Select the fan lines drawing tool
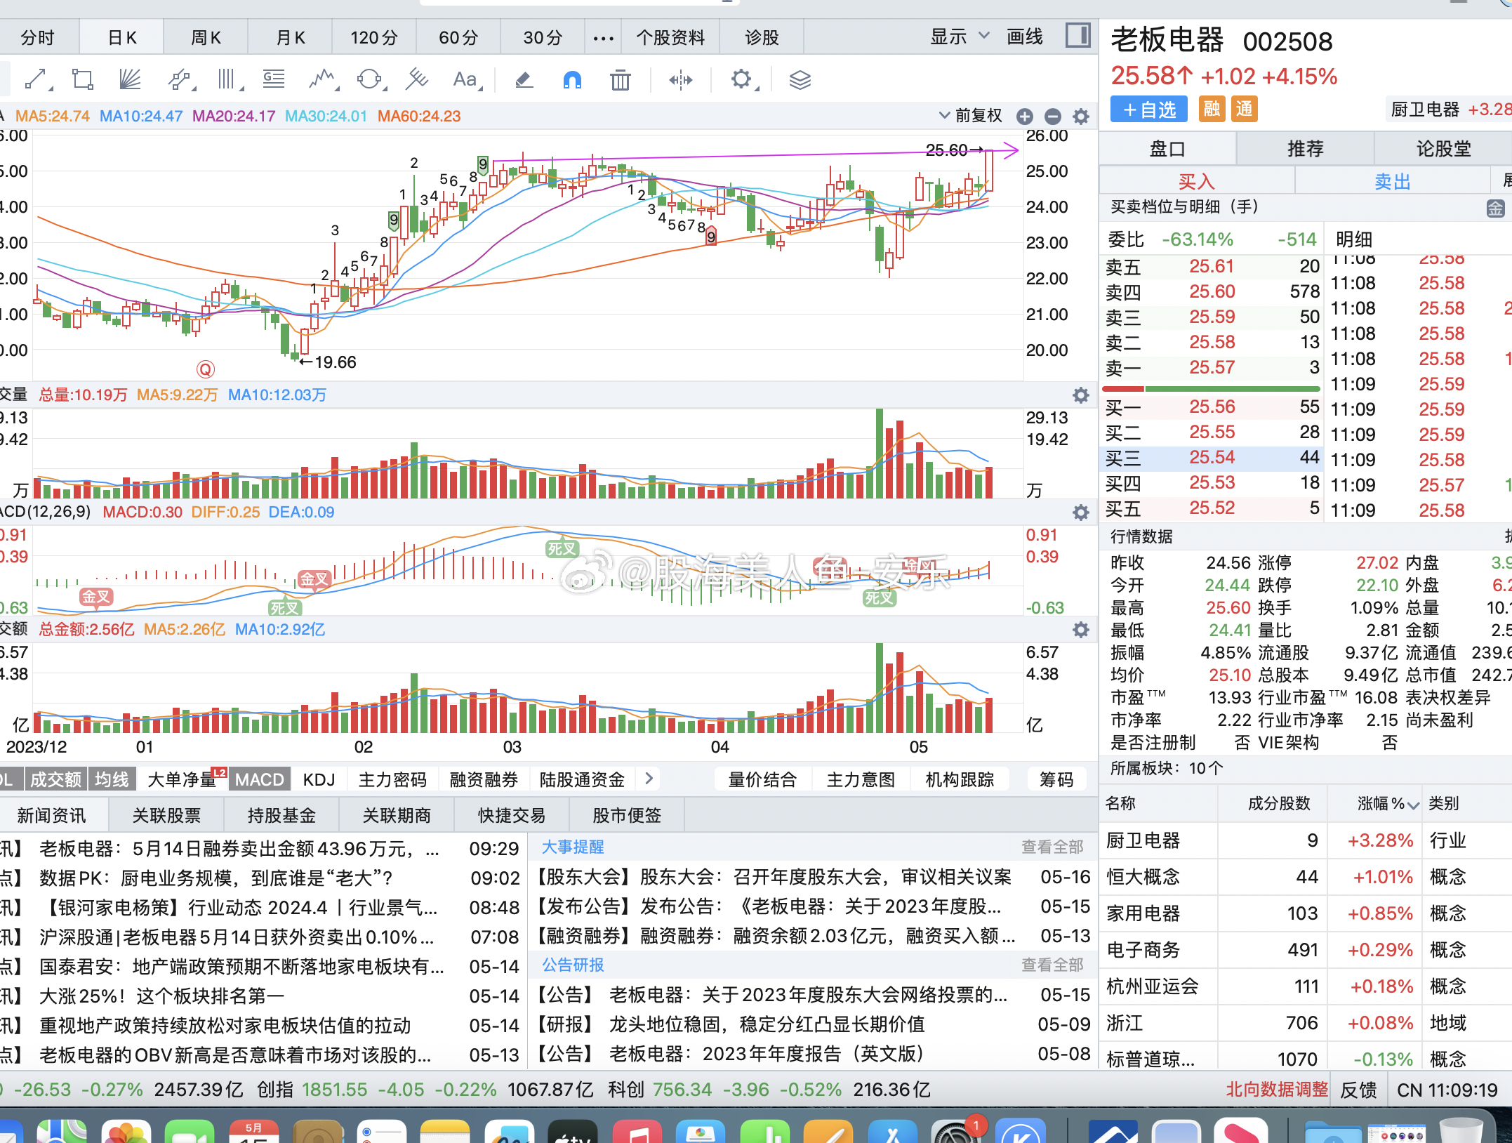This screenshot has width=1512, height=1143. point(130,79)
